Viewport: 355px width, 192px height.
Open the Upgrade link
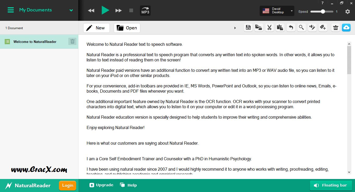(x=101, y=185)
